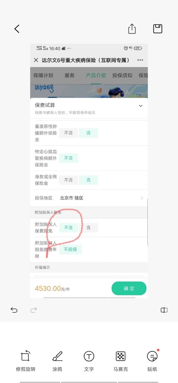Open the share/export icon
The image size is (178, 383).
click(132, 29)
